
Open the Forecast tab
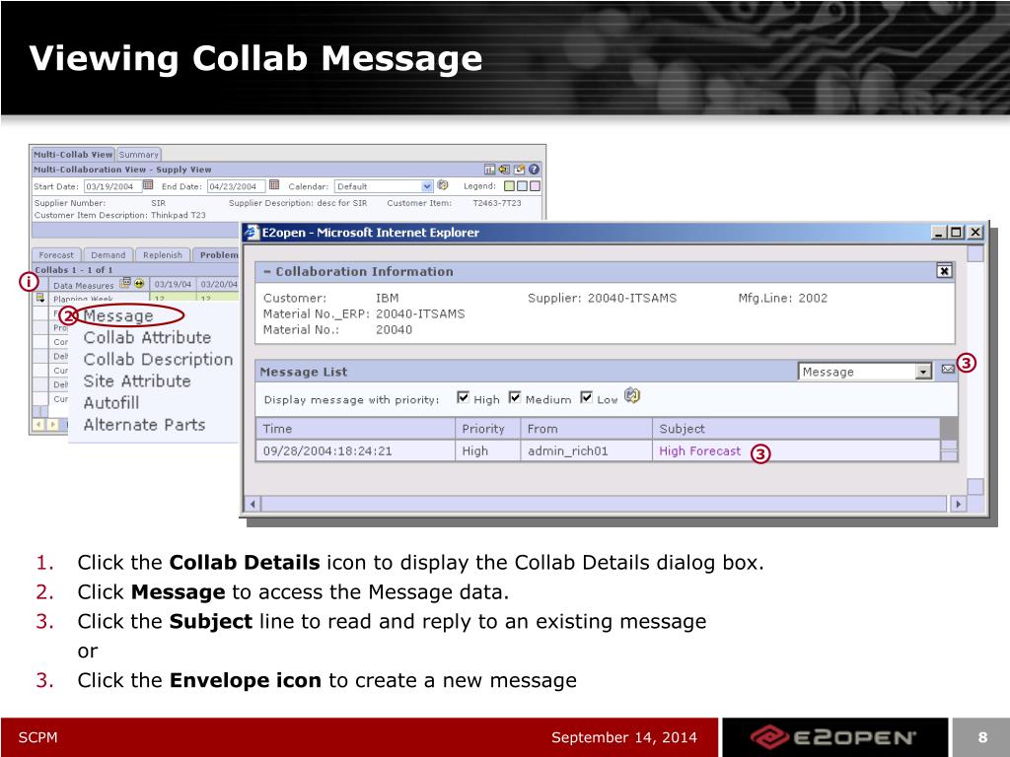click(56, 255)
